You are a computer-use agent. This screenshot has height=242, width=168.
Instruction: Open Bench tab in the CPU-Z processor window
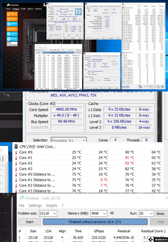pyautogui.click(x=76, y=6)
